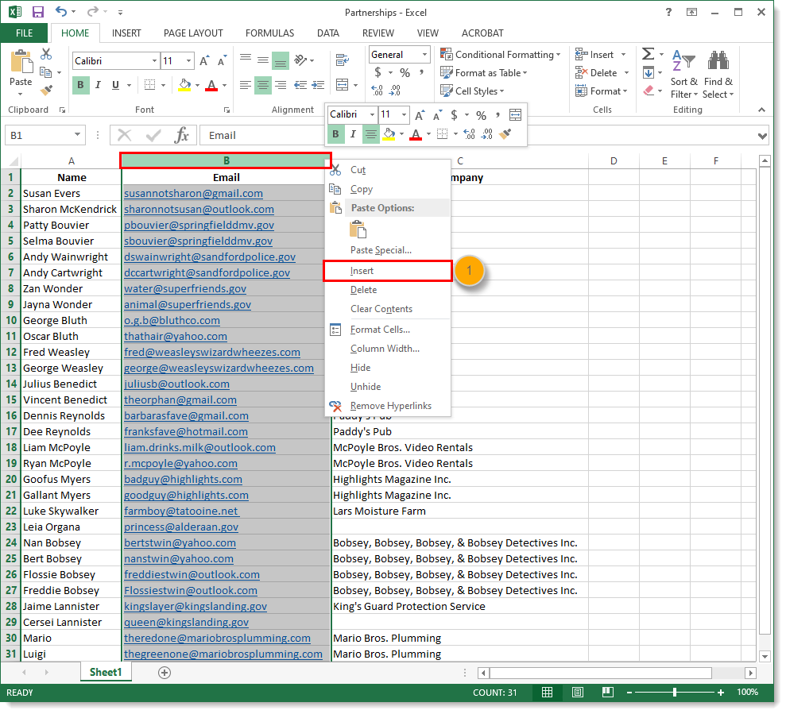Image resolution: width=786 pixels, height=714 pixels.
Task: Click the Format button in Cells group
Action: pos(602,91)
